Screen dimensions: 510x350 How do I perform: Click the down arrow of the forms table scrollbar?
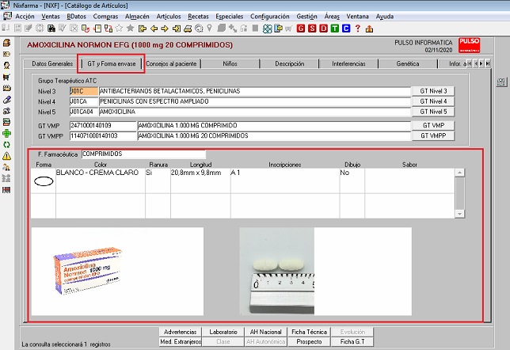coord(459,214)
